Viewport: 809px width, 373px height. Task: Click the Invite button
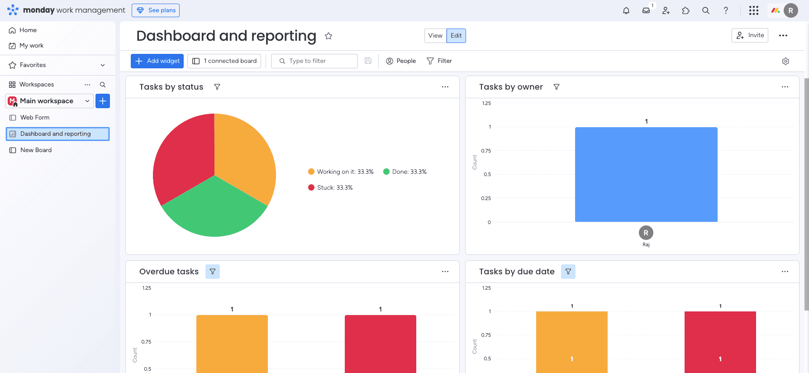[x=750, y=35]
